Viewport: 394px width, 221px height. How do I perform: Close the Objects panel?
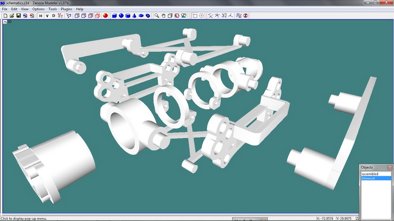[x=390, y=167]
